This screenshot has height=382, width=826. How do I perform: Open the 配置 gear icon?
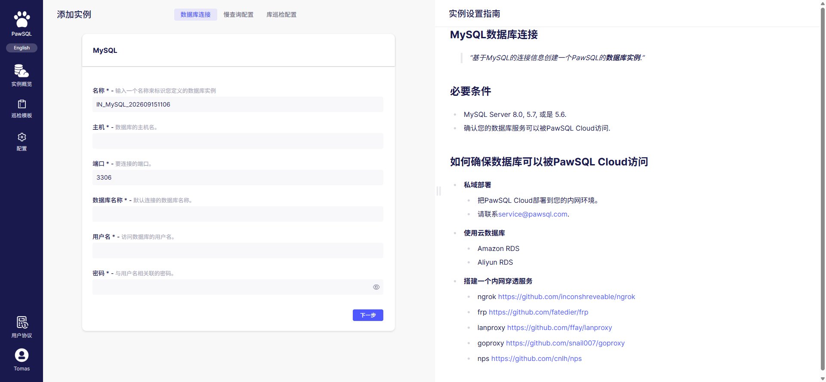click(x=22, y=137)
